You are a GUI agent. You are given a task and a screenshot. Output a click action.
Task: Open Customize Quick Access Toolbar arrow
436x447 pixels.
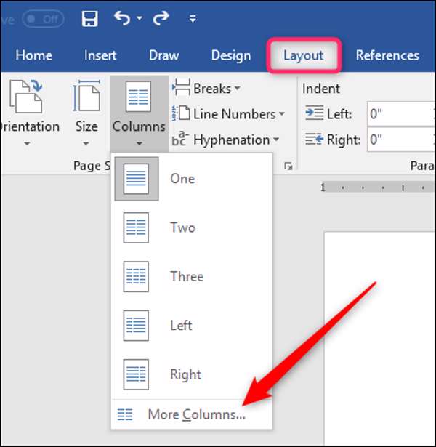pyautogui.click(x=193, y=19)
